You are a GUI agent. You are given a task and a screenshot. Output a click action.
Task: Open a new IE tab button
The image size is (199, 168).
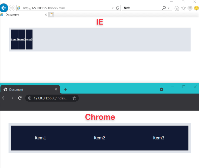(x=51, y=15)
